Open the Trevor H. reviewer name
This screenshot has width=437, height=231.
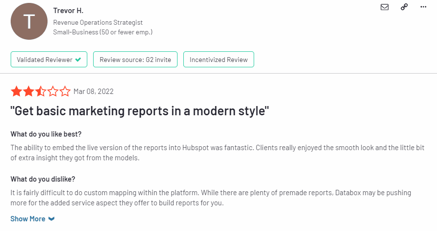pyautogui.click(x=68, y=11)
